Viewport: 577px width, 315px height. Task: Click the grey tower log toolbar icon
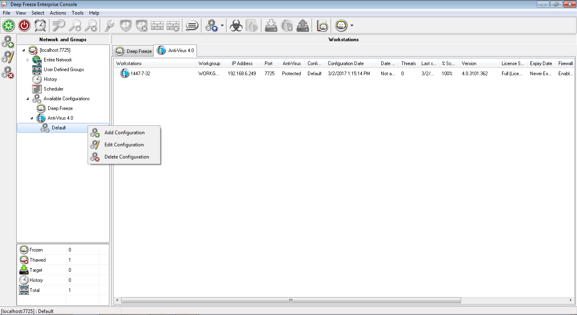point(252,25)
